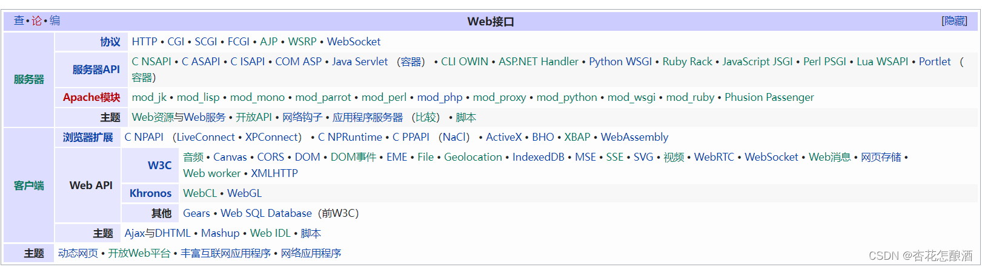Open the JavaScript JSGI link

[x=758, y=62]
